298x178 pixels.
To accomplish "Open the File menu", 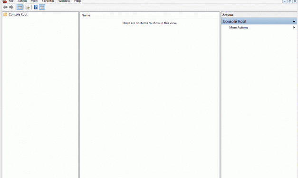I will point(11,1).
